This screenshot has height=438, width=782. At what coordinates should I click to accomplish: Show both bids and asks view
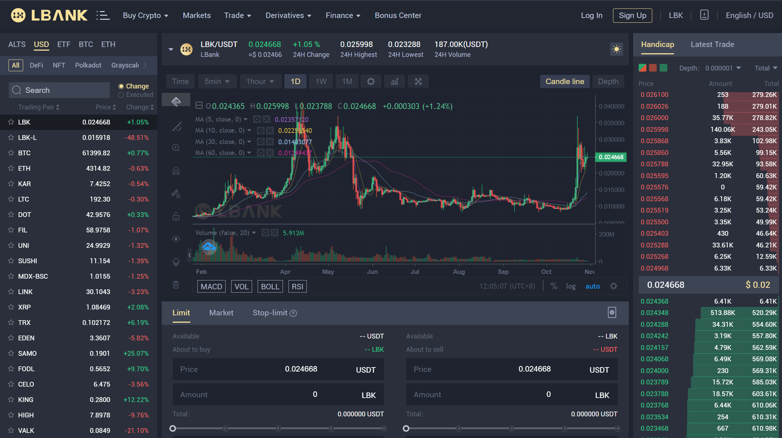[642, 68]
